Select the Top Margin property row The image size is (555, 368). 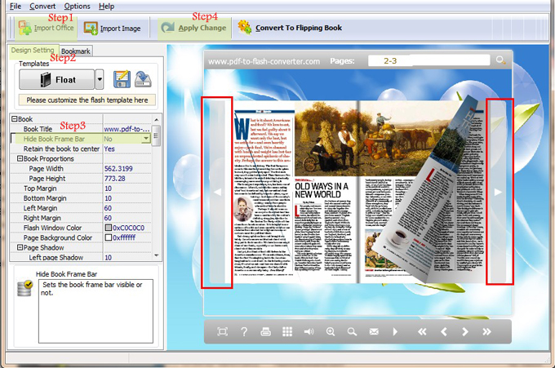click(81, 188)
